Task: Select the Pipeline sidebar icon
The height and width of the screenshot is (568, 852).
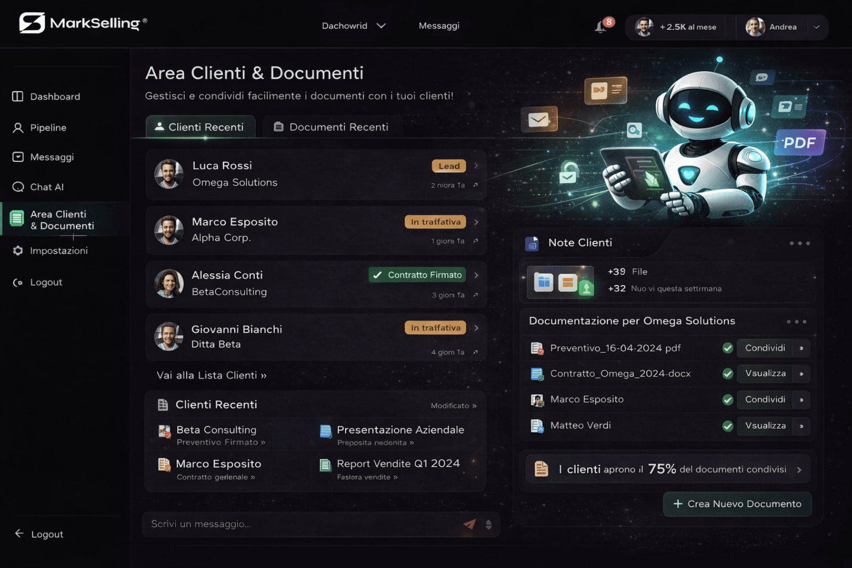Action: click(x=17, y=127)
